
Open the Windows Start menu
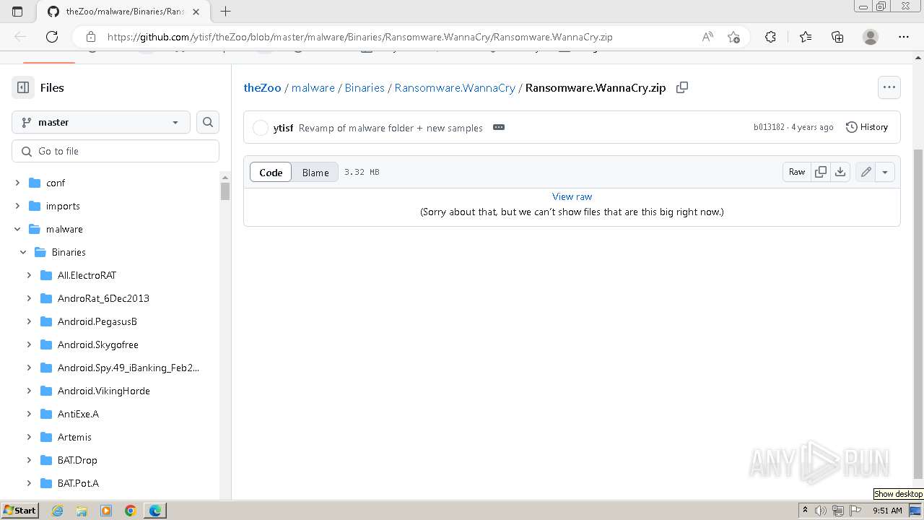point(19,510)
